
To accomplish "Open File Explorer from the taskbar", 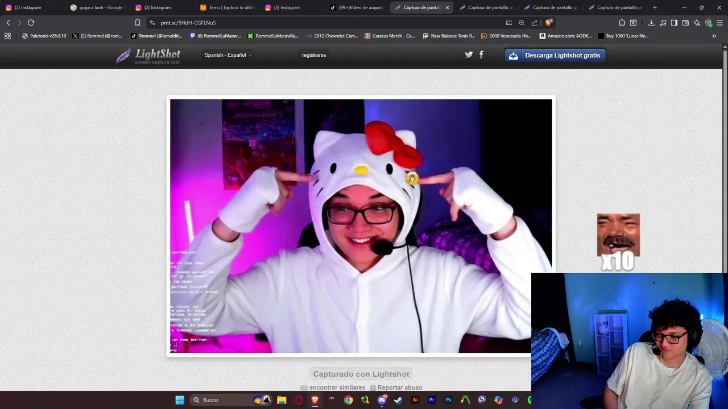I will point(282,400).
